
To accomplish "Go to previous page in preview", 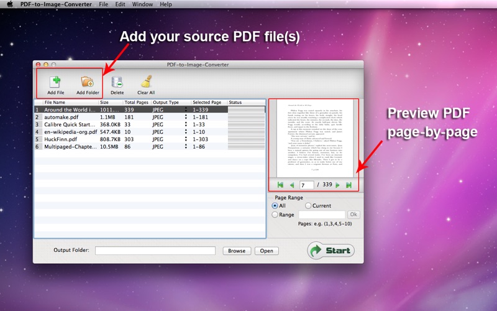I will coord(292,185).
